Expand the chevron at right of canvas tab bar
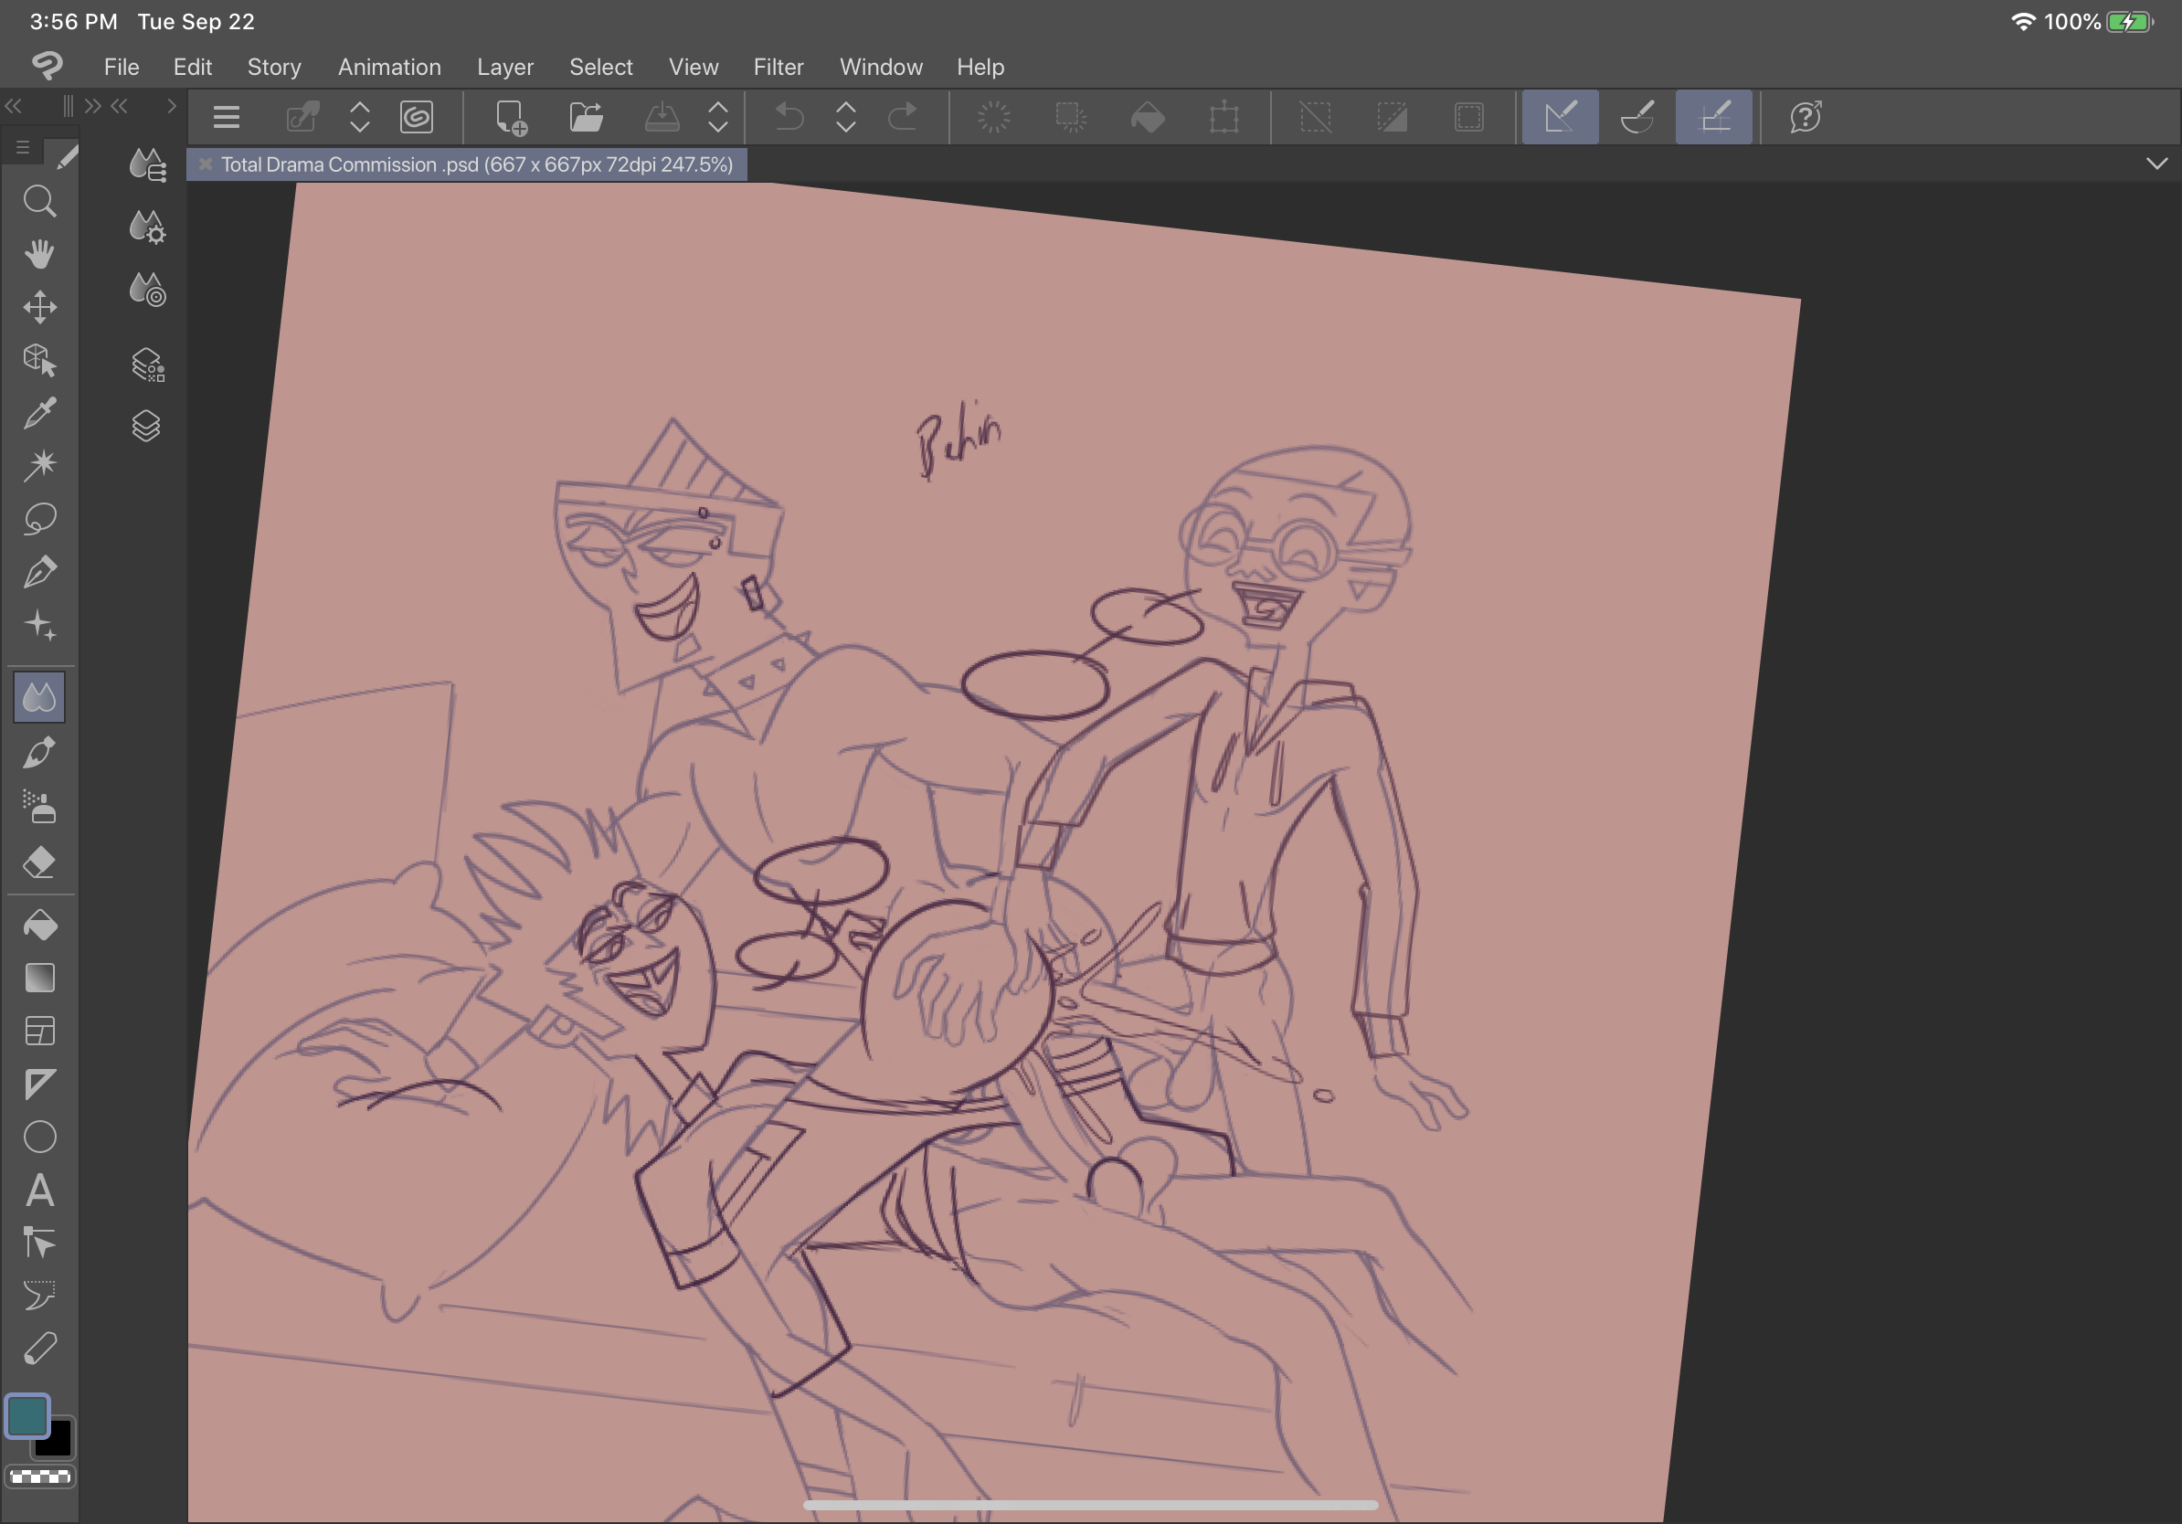The height and width of the screenshot is (1524, 2182). 2156,164
